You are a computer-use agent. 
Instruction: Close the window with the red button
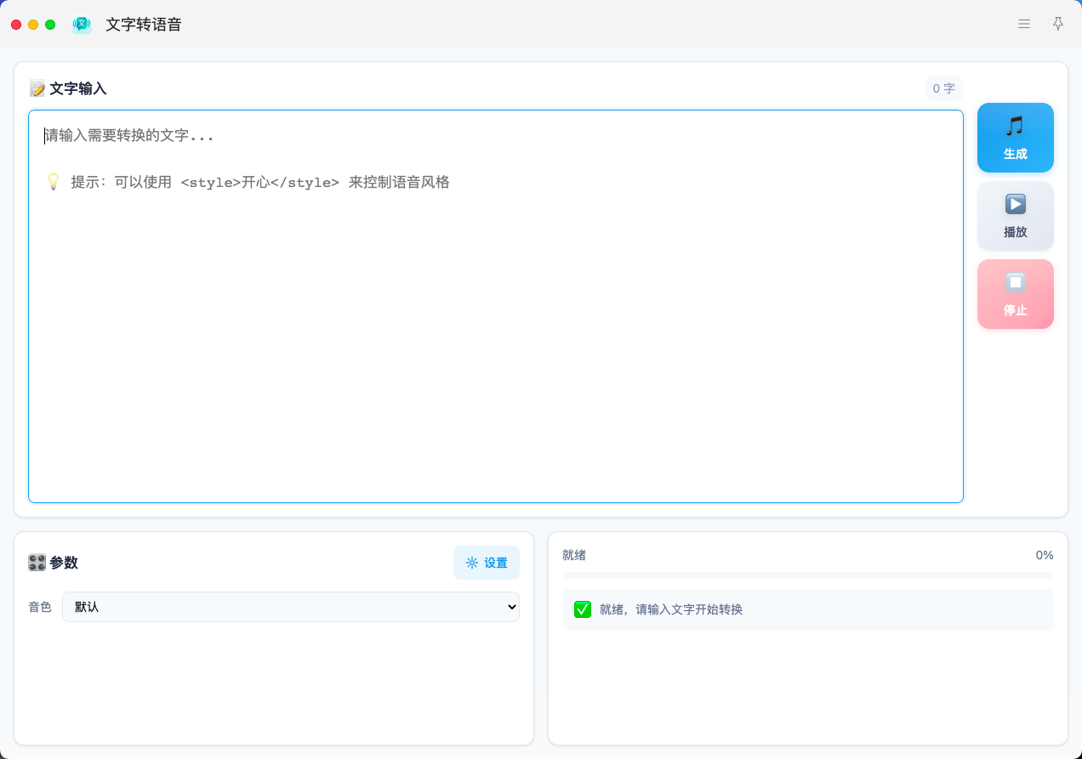pyautogui.click(x=16, y=25)
